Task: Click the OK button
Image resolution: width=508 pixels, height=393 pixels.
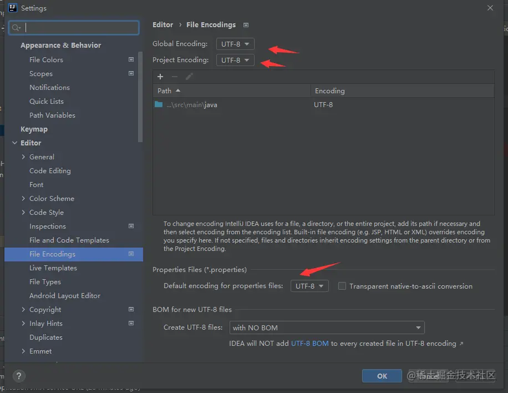Action: tap(382, 376)
